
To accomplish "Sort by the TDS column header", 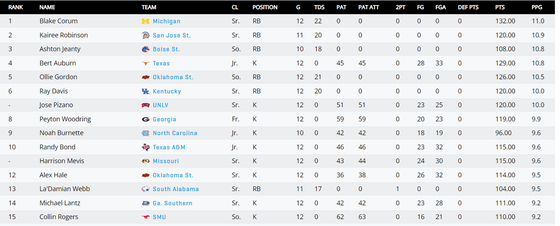I will pyautogui.click(x=319, y=7).
